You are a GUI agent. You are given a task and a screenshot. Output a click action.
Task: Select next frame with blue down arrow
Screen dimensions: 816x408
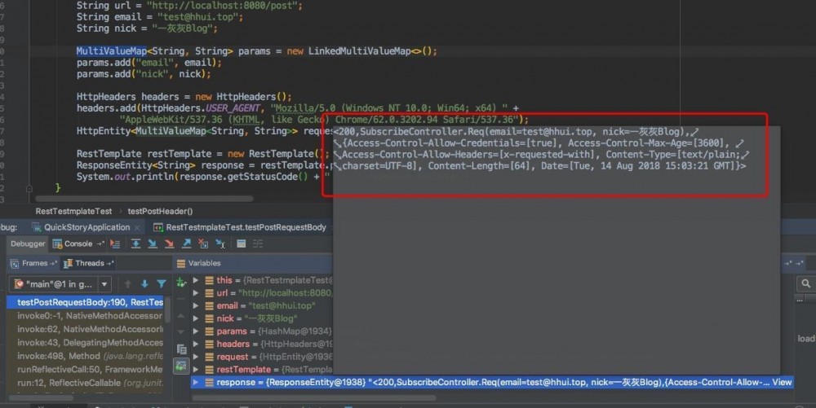(x=144, y=284)
